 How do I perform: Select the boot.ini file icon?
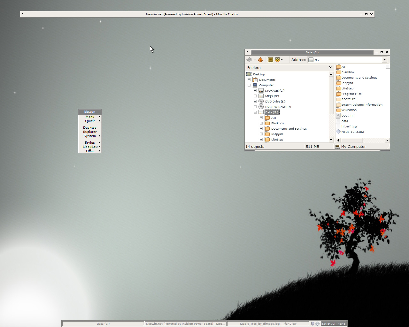(338, 115)
